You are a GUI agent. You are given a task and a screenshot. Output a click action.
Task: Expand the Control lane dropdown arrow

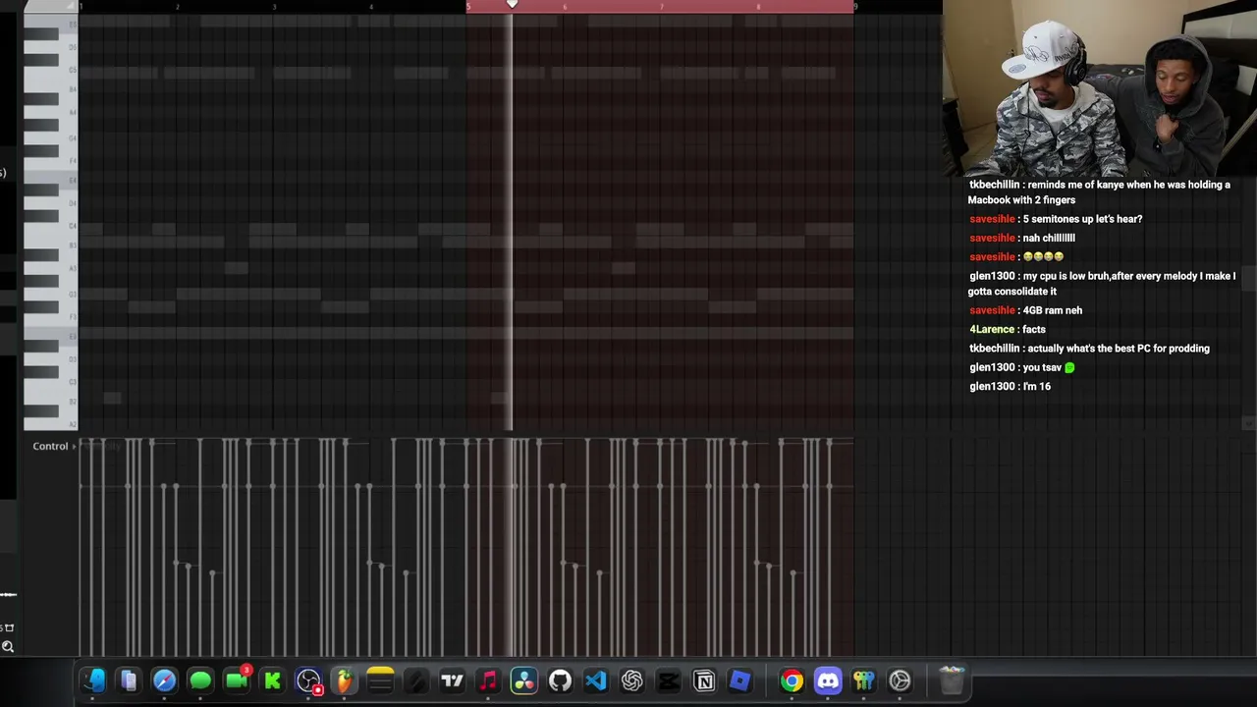point(74,447)
